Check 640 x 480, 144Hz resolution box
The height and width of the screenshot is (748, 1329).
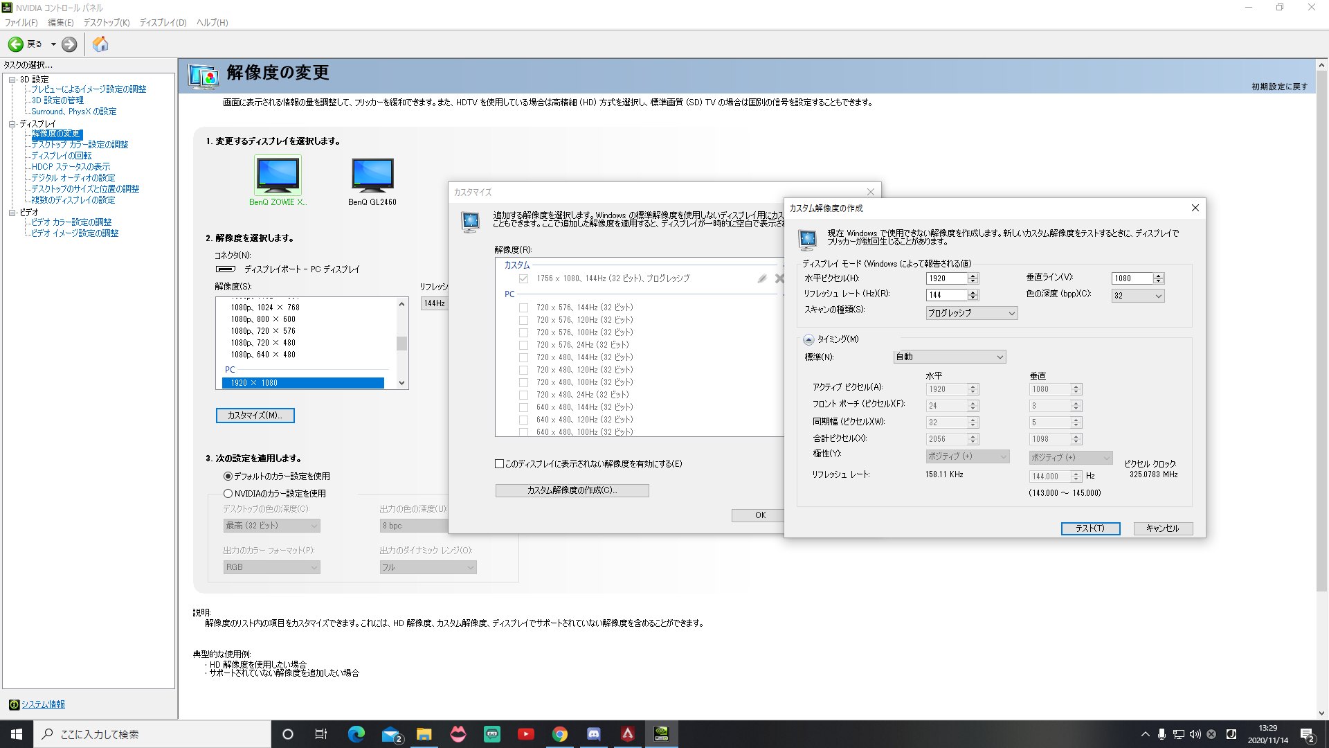(x=524, y=407)
